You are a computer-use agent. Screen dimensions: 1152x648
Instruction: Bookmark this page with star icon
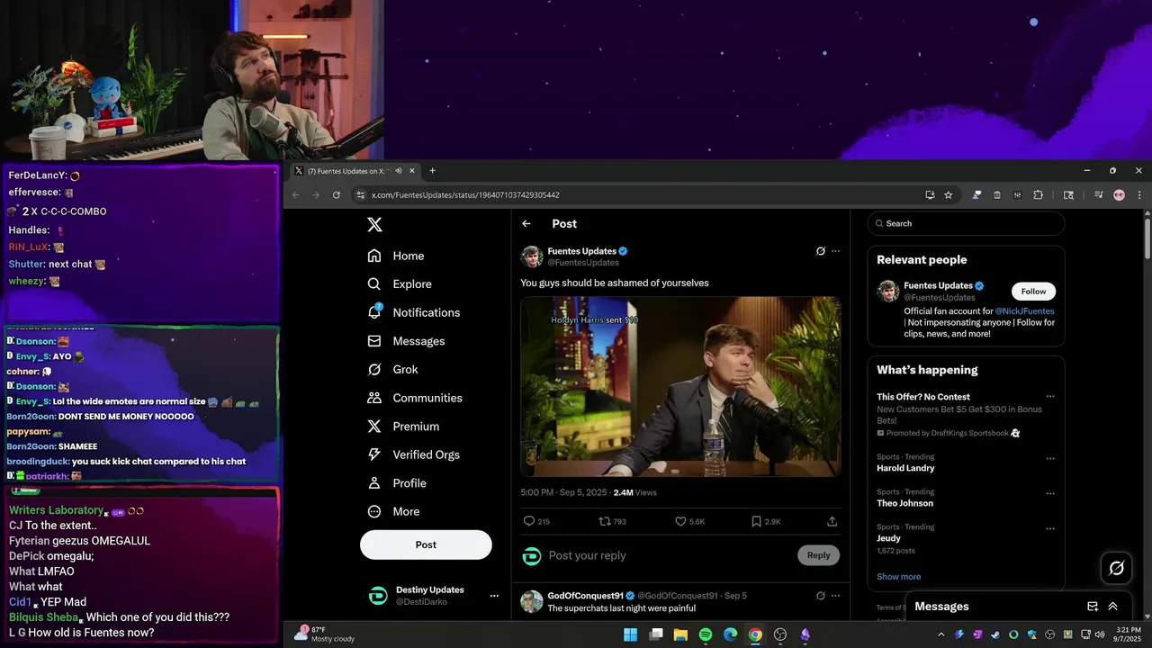click(948, 195)
